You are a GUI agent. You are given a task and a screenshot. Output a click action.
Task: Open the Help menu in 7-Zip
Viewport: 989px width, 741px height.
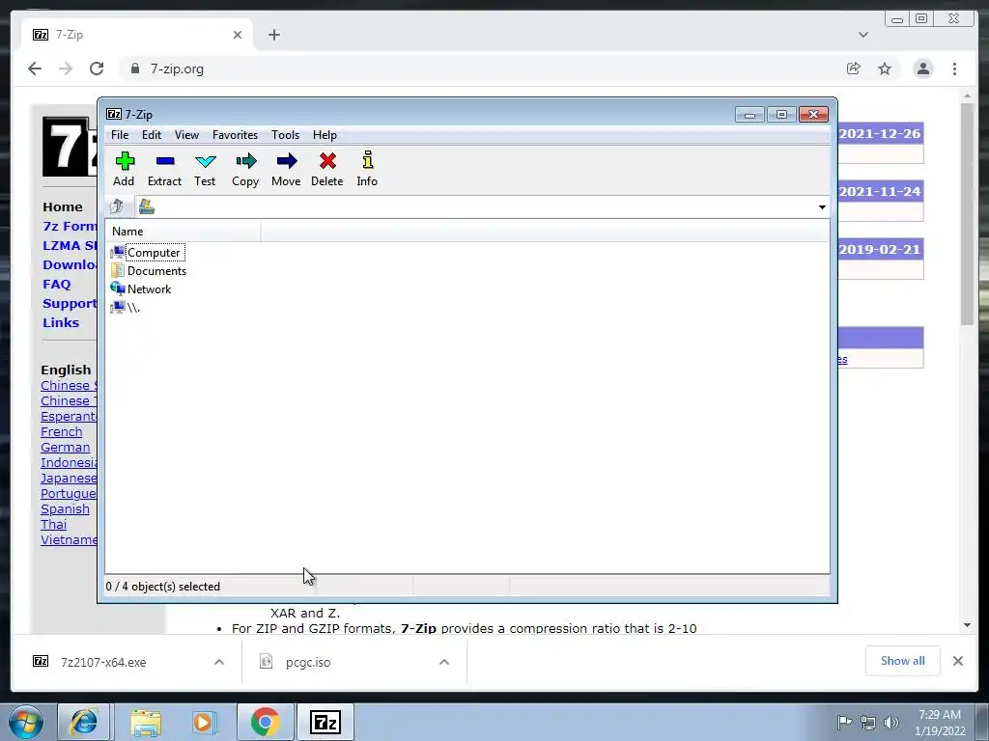pos(325,135)
